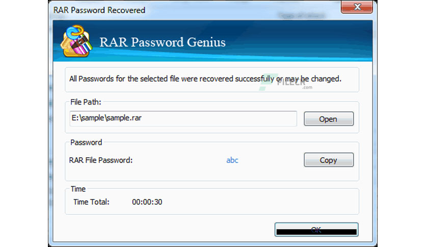Click the Time Total value 00:00:30
The image size is (426, 247).
[147, 202]
